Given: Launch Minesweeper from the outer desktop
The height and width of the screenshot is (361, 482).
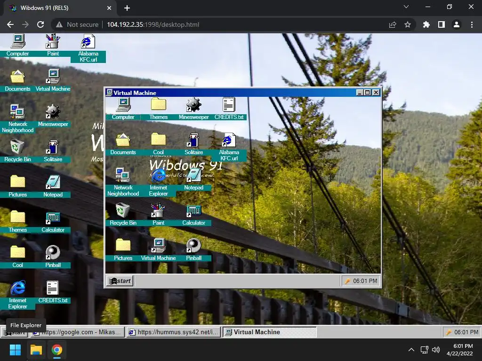Looking at the screenshot, I should tap(53, 116).
